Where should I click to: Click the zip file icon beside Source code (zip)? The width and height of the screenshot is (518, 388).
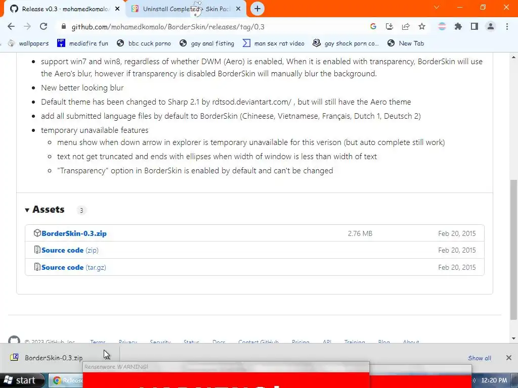coord(37,250)
